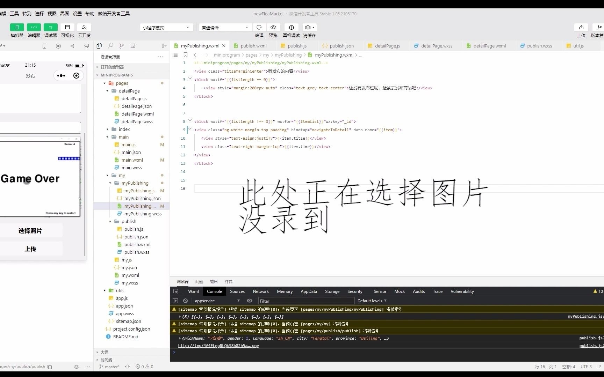The height and width of the screenshot is (377, 604).
Task: Toggle the debugger panel button
Action: click(x=51, y=27)
